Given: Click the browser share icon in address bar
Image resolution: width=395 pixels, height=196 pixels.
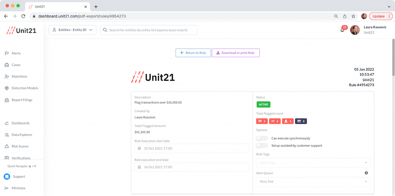Looking at the screenshot, I should coord(345,16).
